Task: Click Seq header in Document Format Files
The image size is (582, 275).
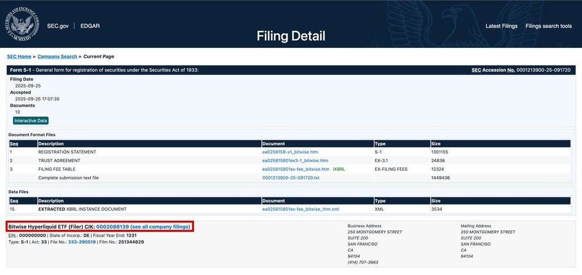Action: [x=14, y=144]
